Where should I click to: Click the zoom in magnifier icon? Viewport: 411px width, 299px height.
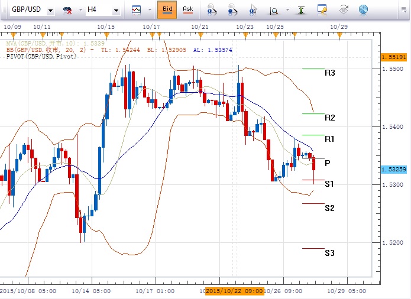click(x=212, y=10)
